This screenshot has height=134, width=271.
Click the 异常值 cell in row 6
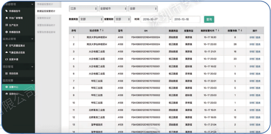[x=188, y=74]
